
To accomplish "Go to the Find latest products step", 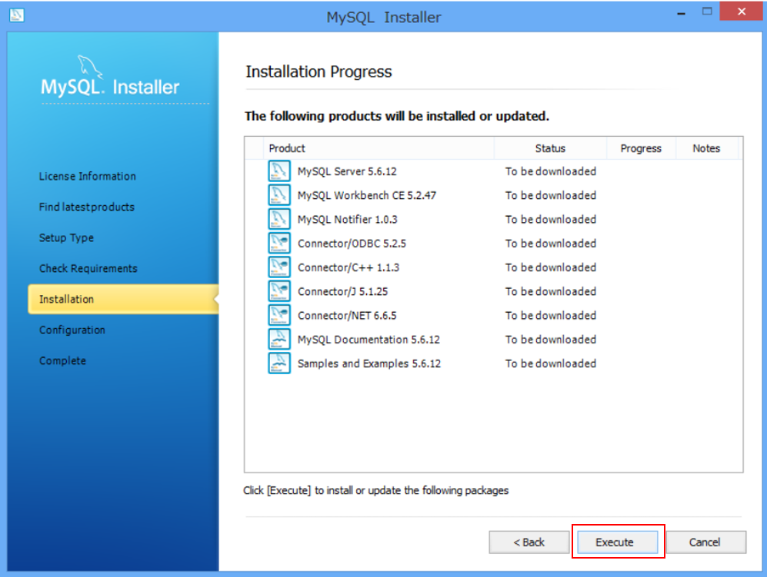I will (x=87, y=207).
